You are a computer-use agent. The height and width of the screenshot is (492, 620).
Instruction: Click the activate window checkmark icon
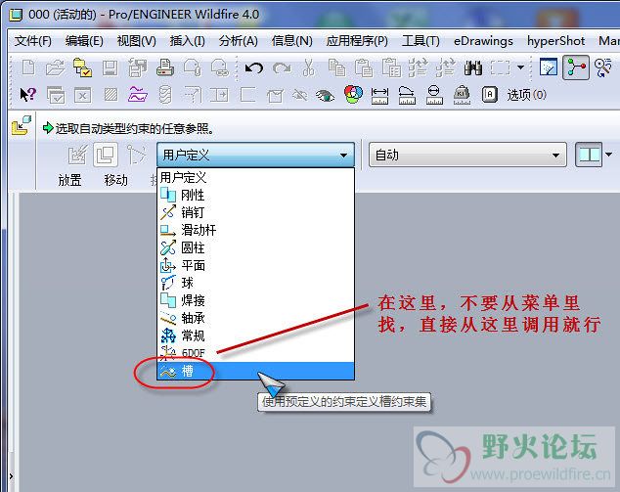coord(56,95)
